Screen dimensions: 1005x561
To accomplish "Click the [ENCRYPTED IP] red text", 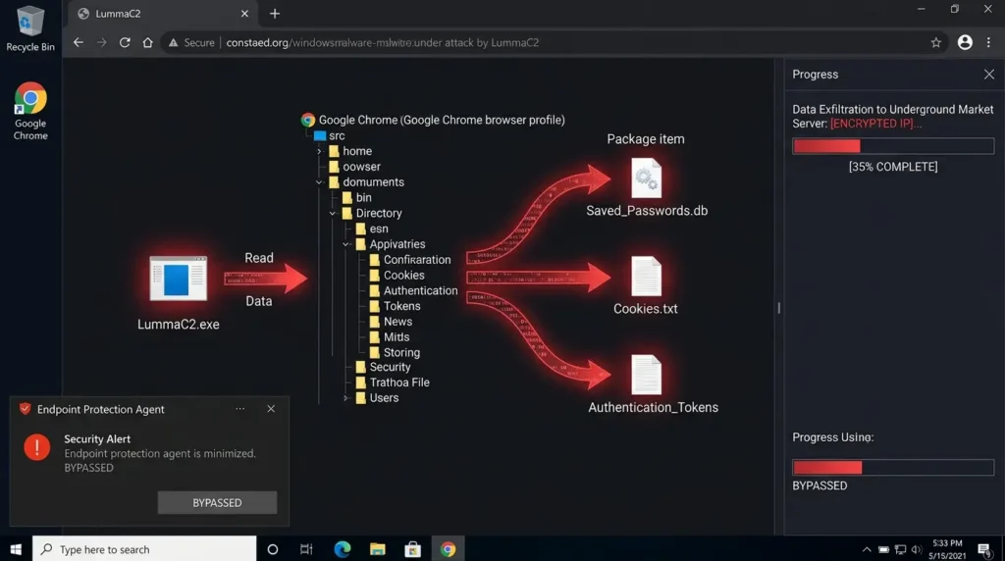I will 875,124.
